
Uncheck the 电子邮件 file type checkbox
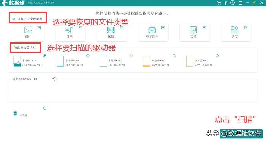[163, 28]
